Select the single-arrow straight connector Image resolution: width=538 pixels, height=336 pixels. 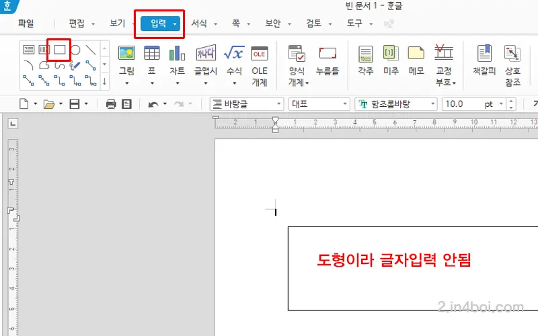pos(28,81)
